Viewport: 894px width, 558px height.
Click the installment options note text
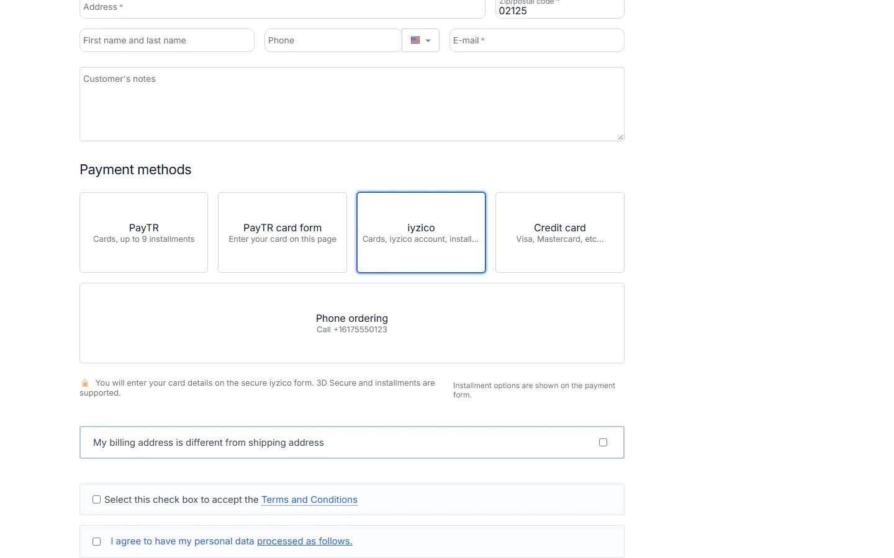[534, 390]
